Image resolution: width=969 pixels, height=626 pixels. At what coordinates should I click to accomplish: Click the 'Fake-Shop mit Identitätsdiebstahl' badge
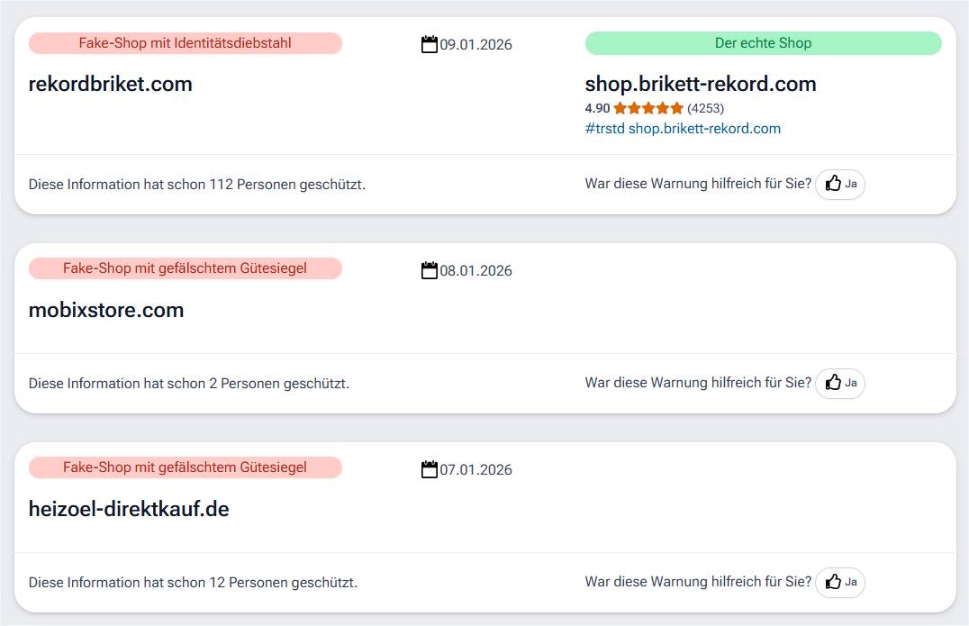[186, 42]
